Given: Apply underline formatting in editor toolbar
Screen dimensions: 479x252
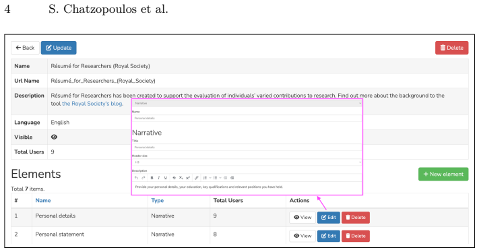Looking at the screenshot, I should pos(166,178).
